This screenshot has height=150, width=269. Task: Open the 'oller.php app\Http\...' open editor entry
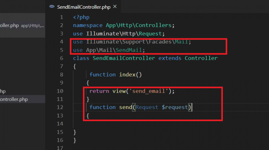(22, 25)
